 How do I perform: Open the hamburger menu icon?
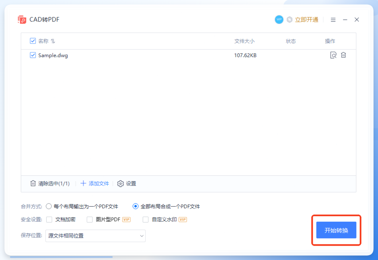[x=333, y=20]
